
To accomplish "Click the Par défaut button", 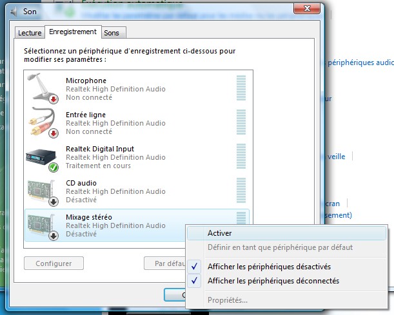I will pos(164,263).
